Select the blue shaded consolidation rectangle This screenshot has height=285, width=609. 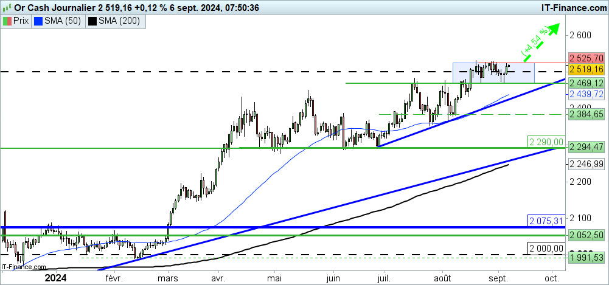click(493, 73)
